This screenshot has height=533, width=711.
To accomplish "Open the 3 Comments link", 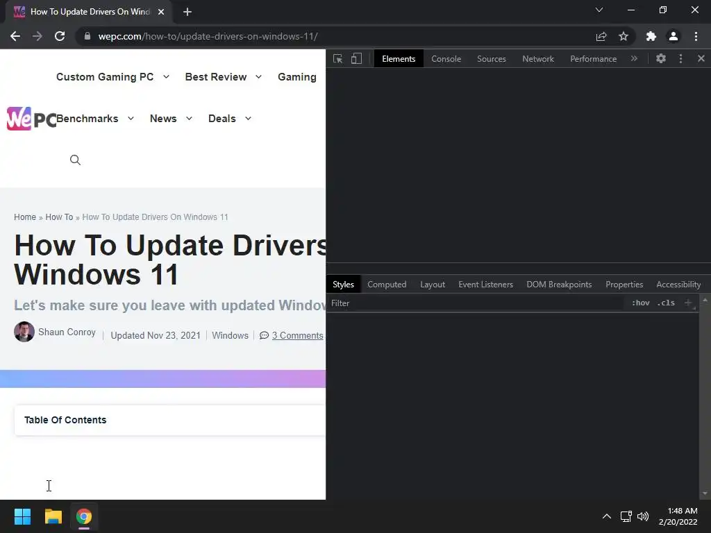I will pyautogui.click(x=297, y=335).
